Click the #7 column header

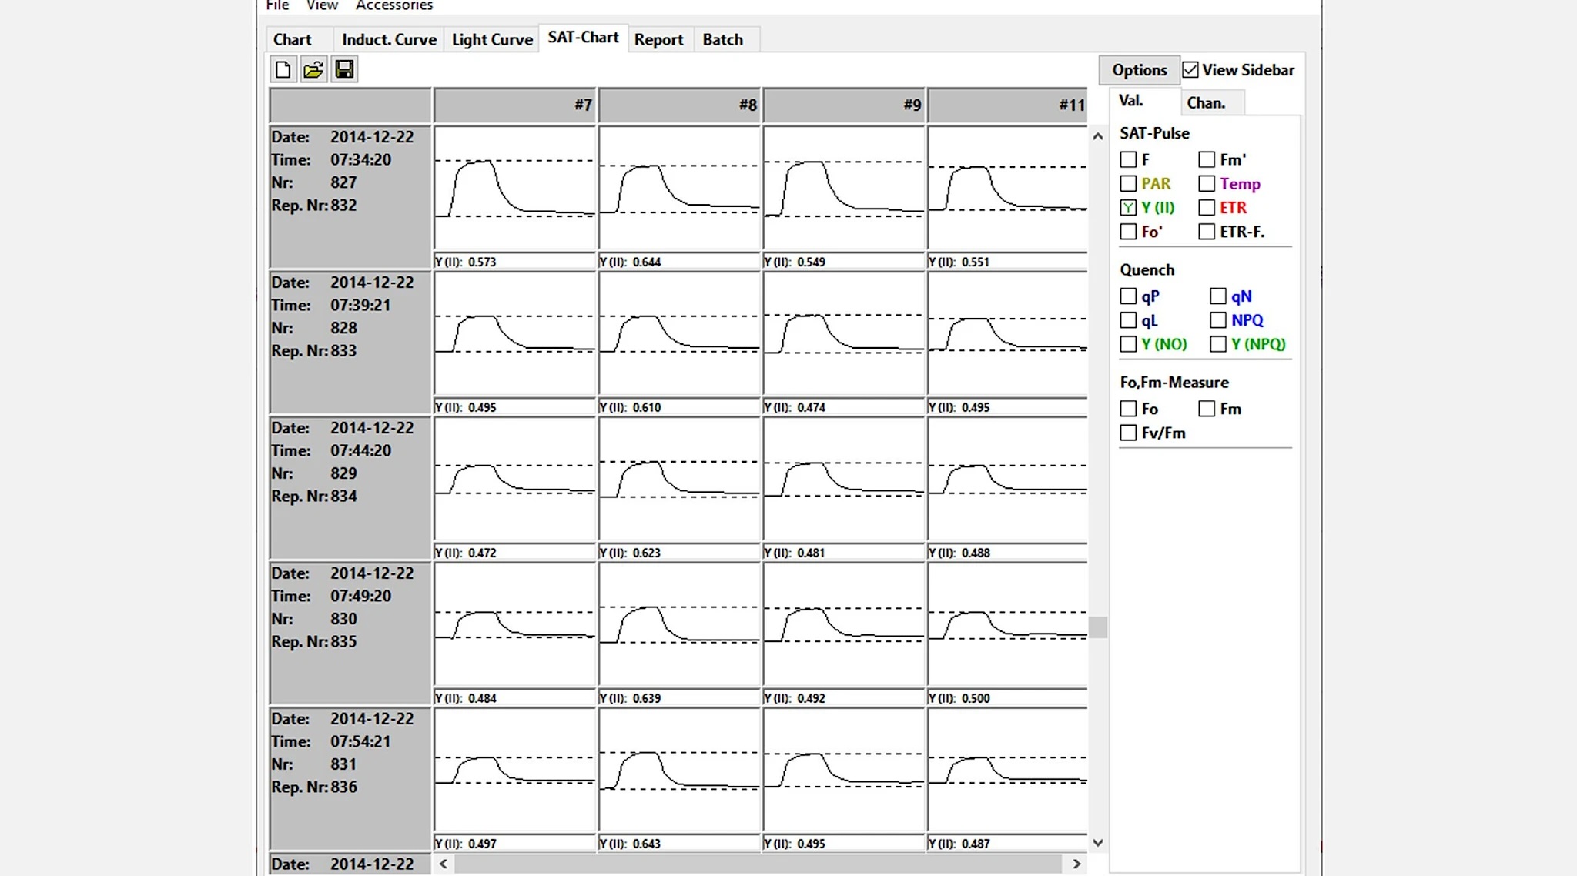(x=514, y=105)
